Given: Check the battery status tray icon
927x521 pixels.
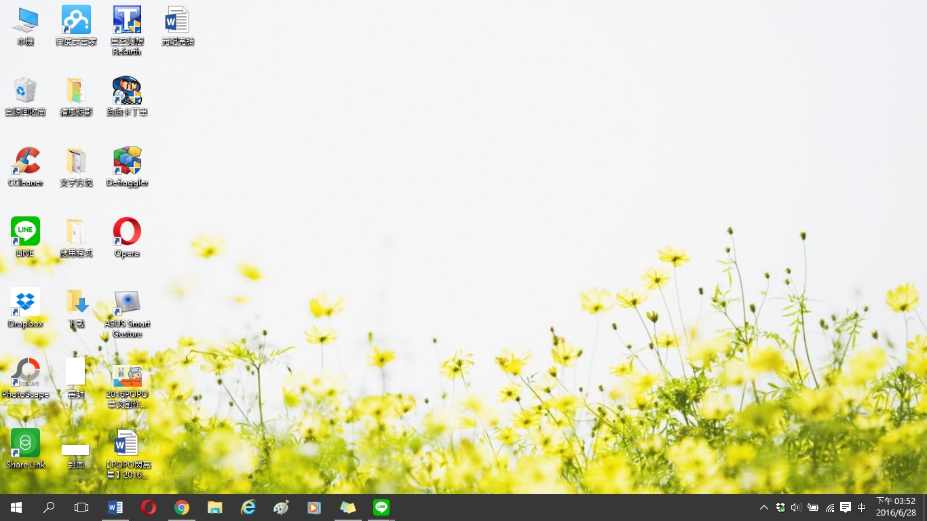Looking at the screenshot, I should tap(813, 507).
